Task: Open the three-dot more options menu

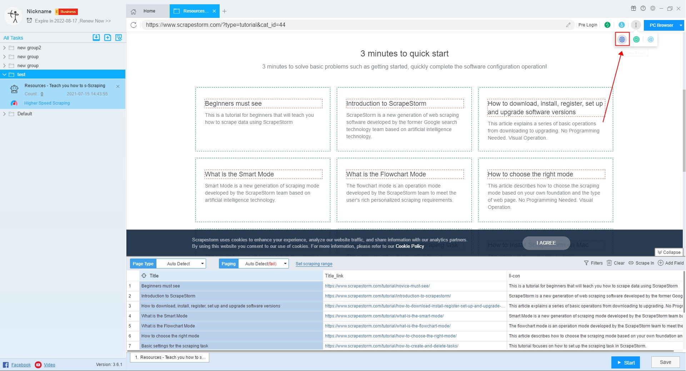Action: pyautogui.click(x=636, y=25)
